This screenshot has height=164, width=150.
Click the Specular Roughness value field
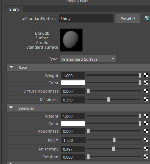73,131
